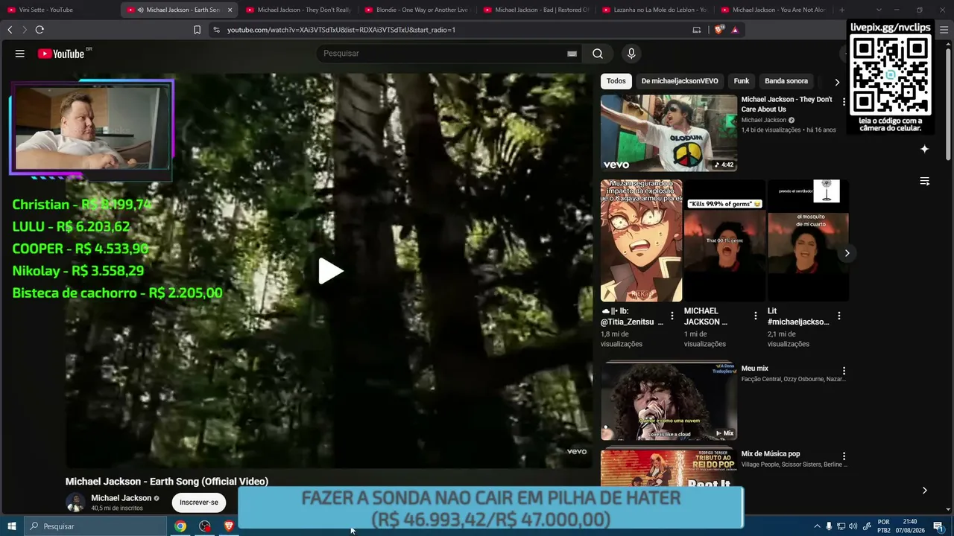954x536 pixels.
Task: Click the sparkle icon below the QR code
Action: [924, 149]
